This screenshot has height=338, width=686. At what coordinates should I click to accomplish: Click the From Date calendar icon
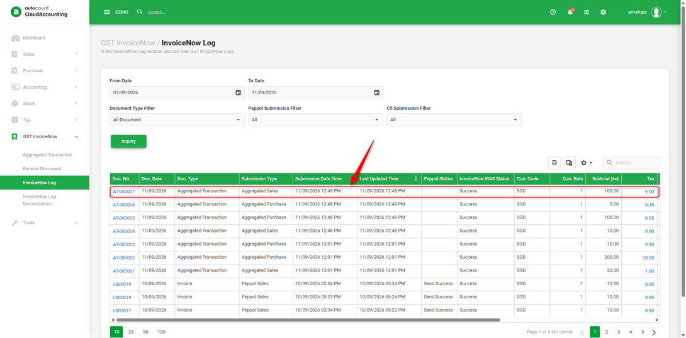point(238,92)
